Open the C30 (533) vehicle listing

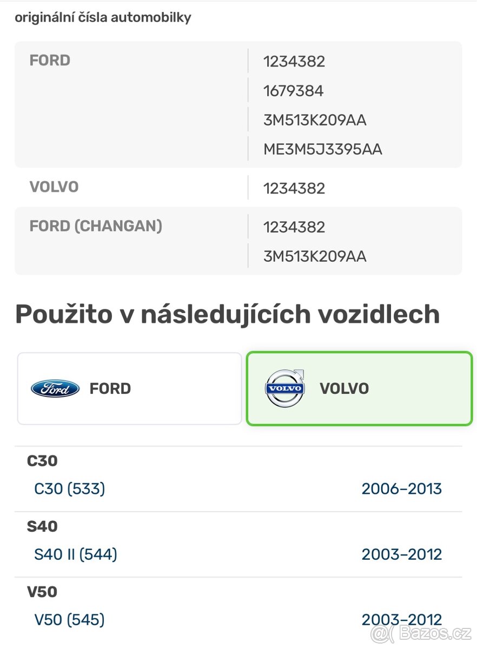pyautogui.click(x=69, y=488)
